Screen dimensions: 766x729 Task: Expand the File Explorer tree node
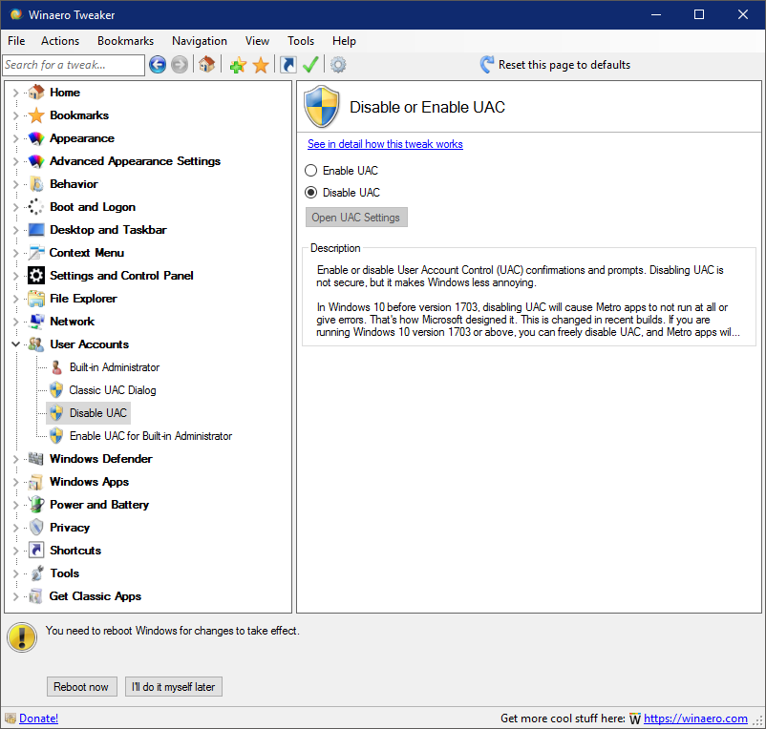point(15,299)
